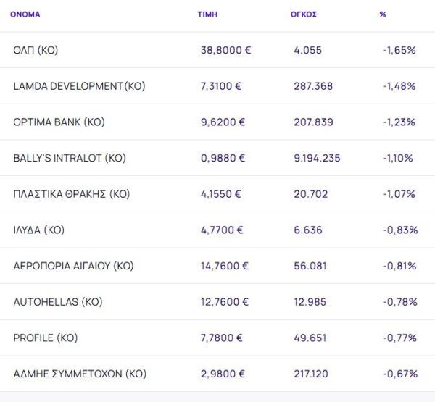Open ΑΕΡΟΠΟΡΙΑ ΑΙΓΑΙΟΥ (ΚΟ) stock
This screenshot has height=402, width=435.
tap(73, 266)
